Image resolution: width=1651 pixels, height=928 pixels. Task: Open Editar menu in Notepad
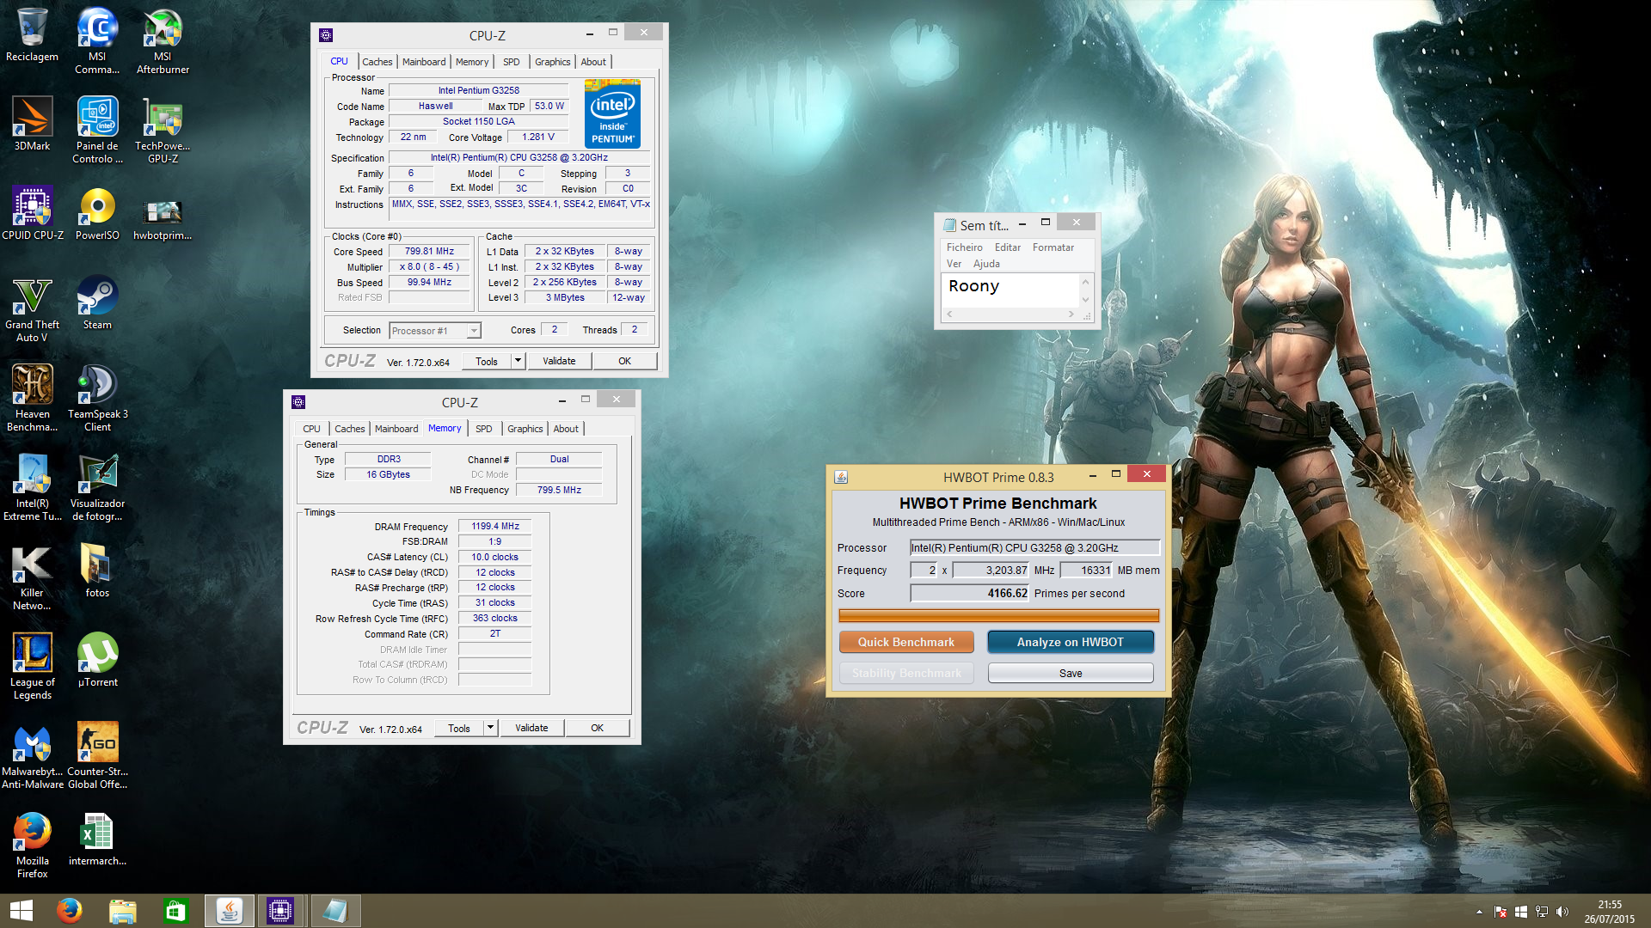(1008, 247)
